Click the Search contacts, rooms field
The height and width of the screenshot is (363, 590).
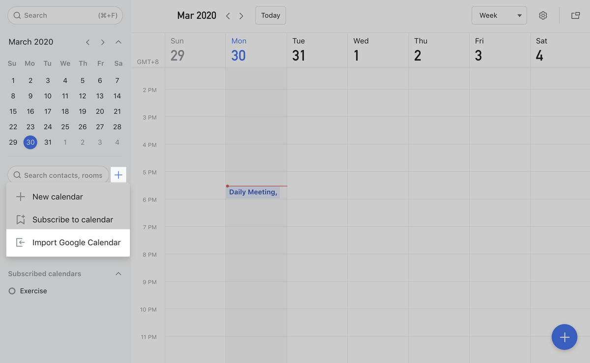(x=59, y=175)
